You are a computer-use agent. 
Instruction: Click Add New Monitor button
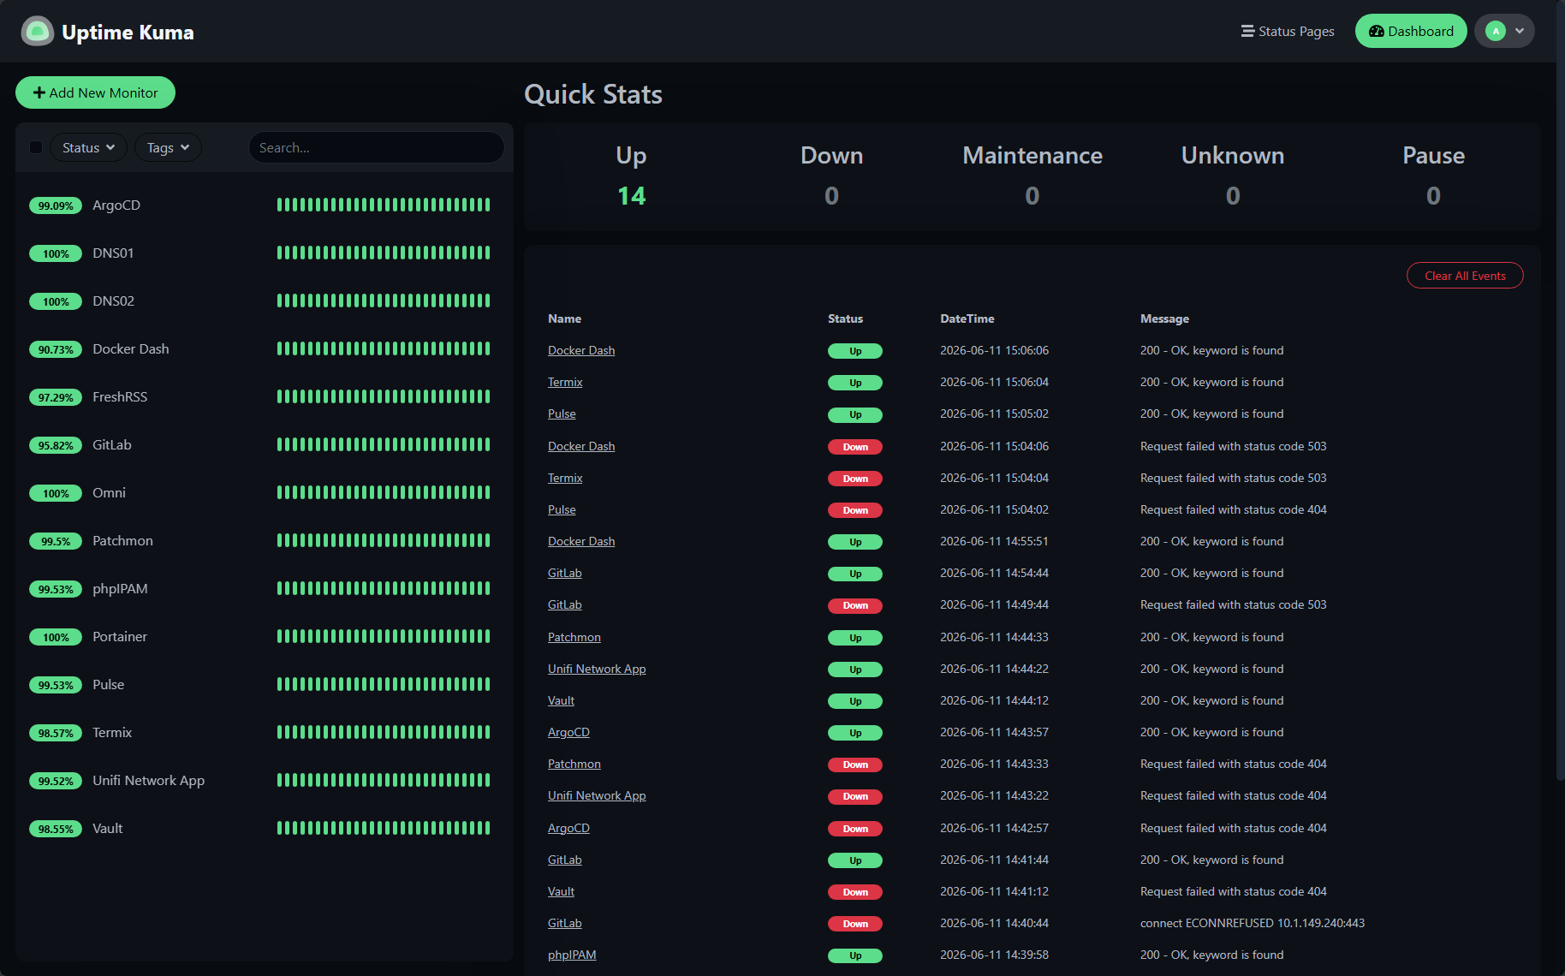point(95,92)
